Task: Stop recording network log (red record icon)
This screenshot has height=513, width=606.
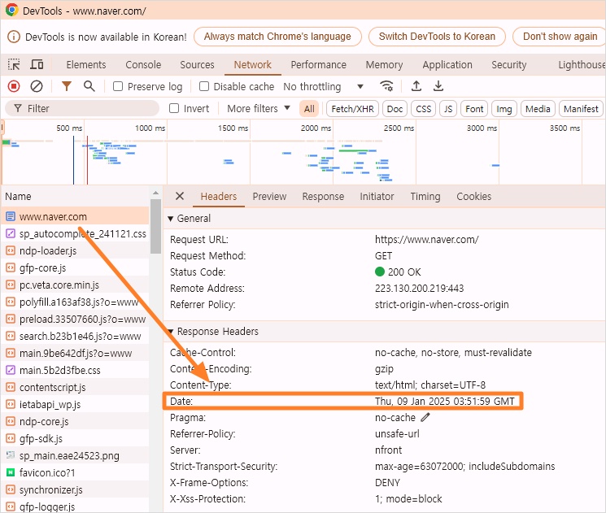Action: [x=14, y=86]
